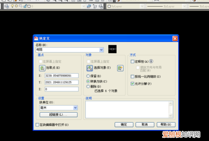The width and height of the screenshot is (209, 141).
Task: Select the 保留(R) radio button
Action: [88, 76]
